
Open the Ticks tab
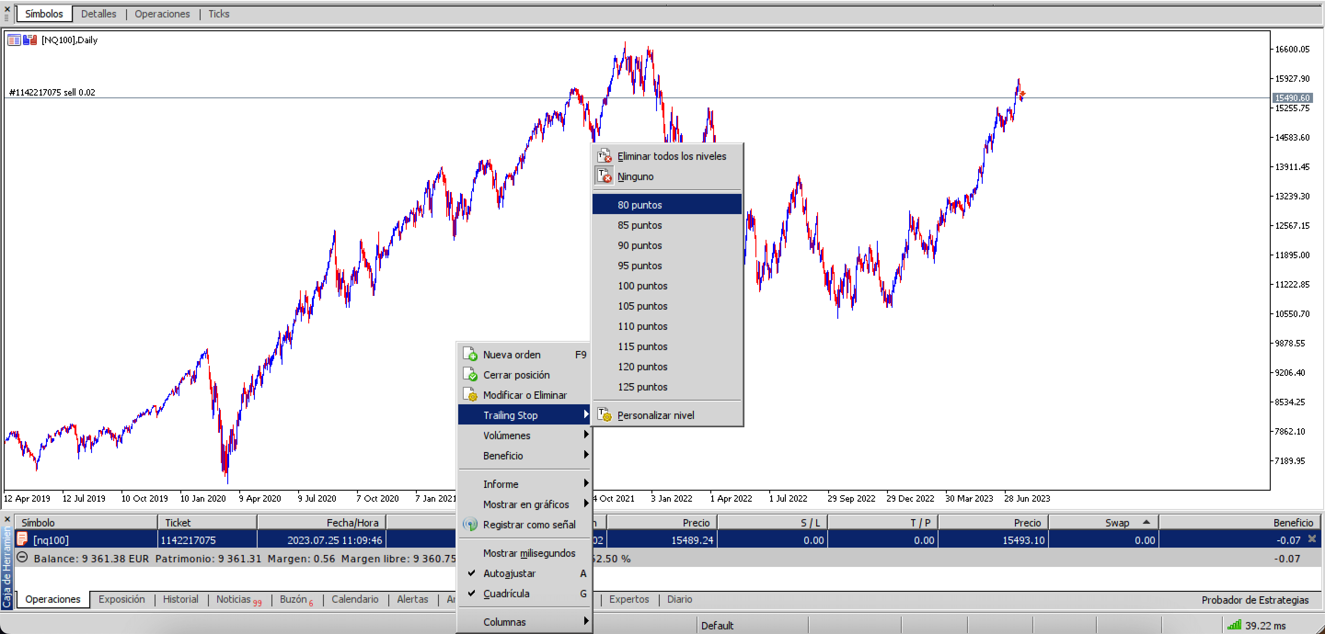pos(219,14)
